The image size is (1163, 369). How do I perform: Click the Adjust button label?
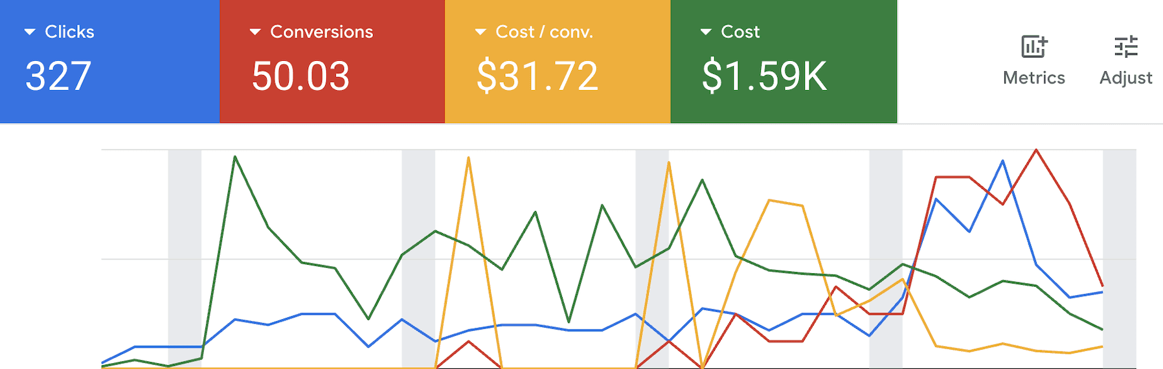(1126, 78)
